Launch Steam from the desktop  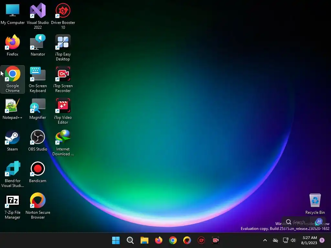click(x=13, y=140)
